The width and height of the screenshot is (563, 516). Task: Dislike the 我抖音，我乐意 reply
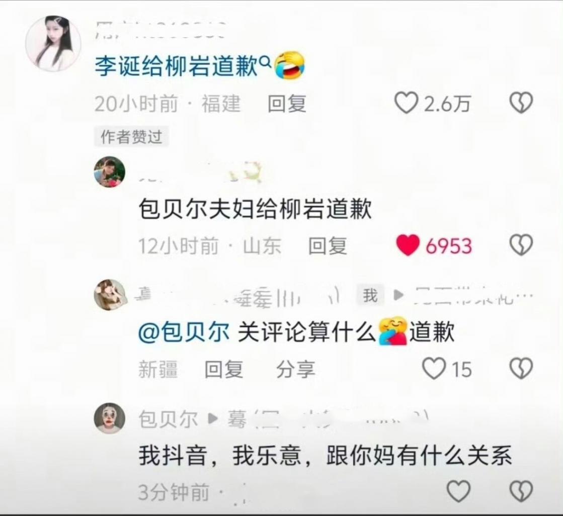coord(521,491)
